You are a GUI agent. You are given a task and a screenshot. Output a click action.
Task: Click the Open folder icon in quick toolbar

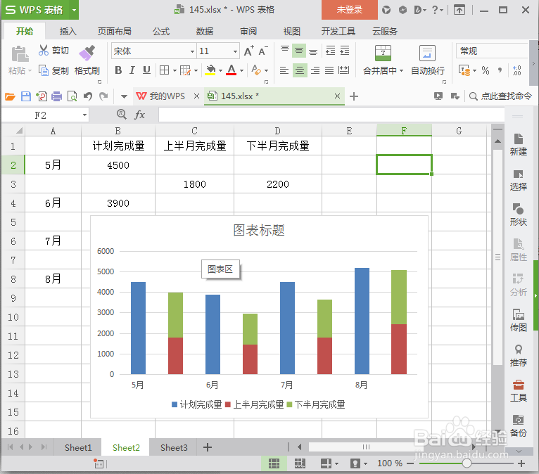[10, 96]
